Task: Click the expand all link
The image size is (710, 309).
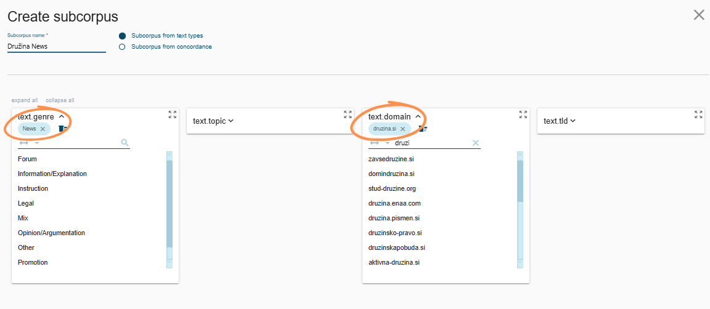Action: [25, 100]
